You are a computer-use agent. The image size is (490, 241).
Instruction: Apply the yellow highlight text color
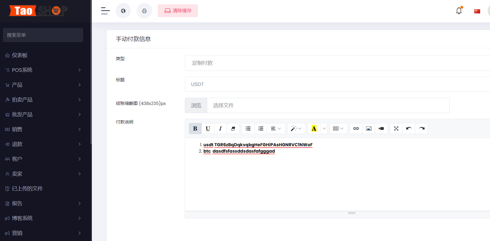tap(314, 128)
